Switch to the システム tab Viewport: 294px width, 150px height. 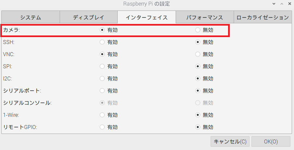point(31,17)
